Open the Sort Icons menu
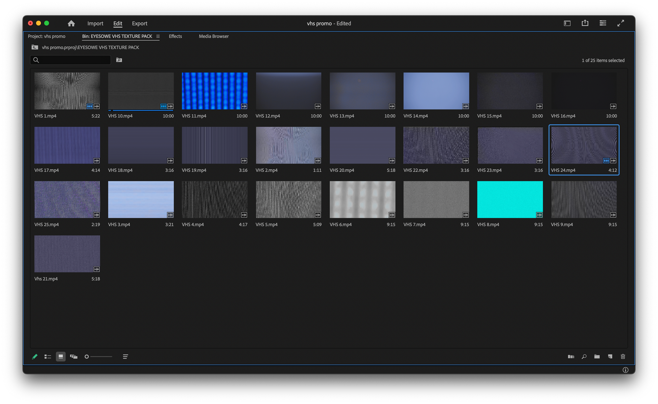 (x=125, y=357)
